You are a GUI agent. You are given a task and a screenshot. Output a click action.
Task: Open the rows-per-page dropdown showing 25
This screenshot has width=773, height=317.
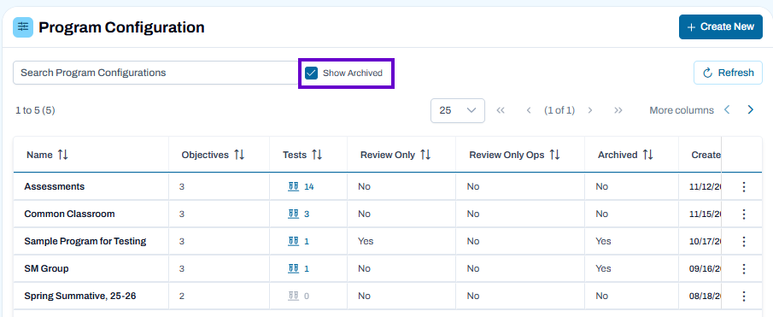click(x=458, y=110)
